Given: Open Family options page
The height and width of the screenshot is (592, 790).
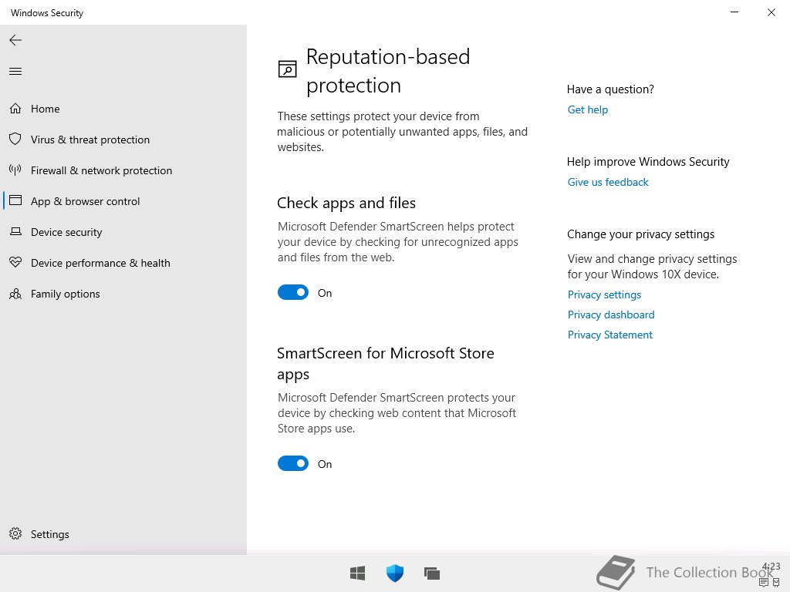Looking at the screenshot, I should click(x=123, y=294).
